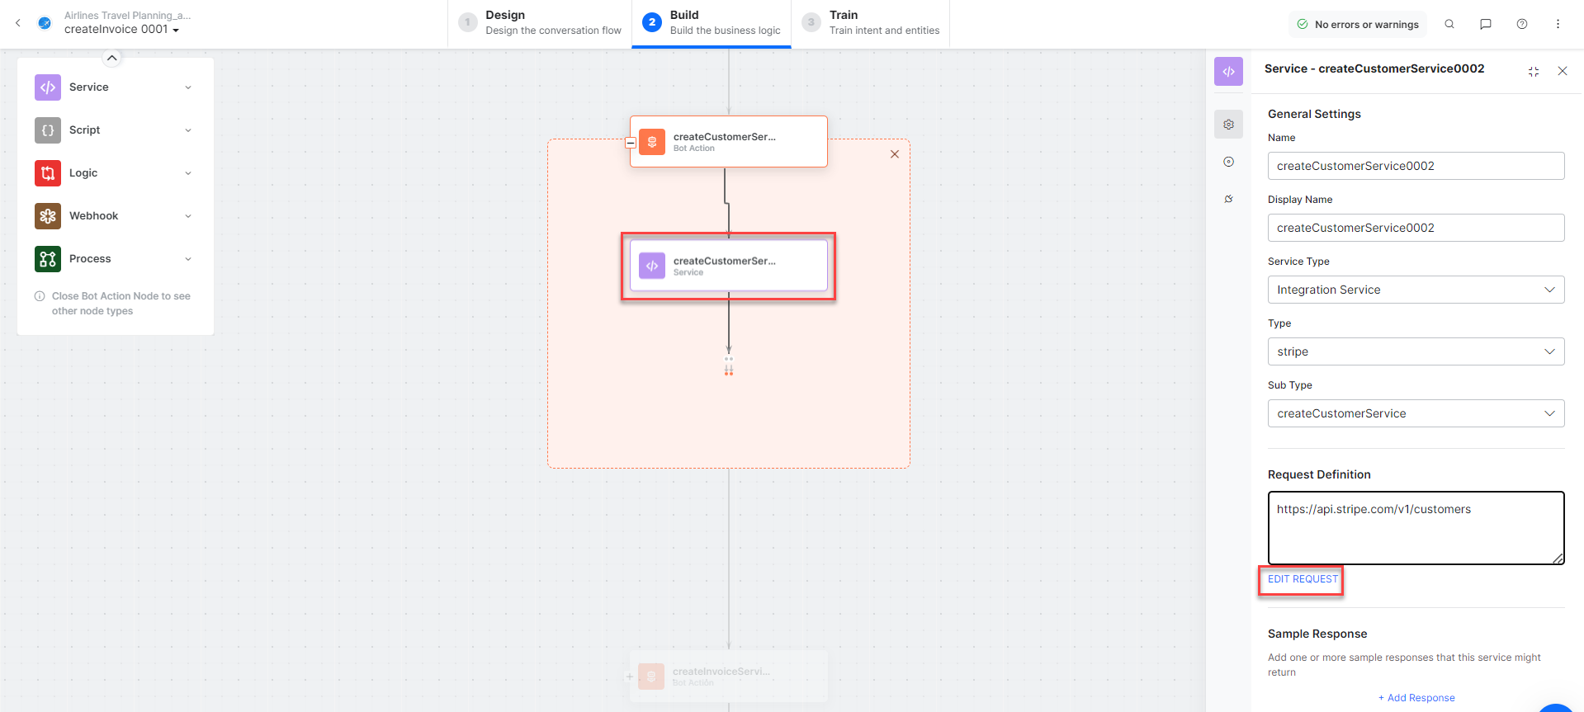Open the chat comments icon
The image size is (1584, 712).
[1486, 25]
